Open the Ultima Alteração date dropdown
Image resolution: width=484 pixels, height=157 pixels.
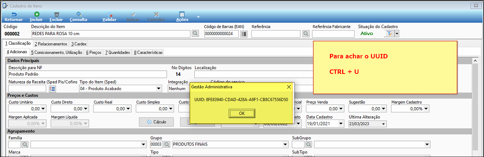(384, 124)
